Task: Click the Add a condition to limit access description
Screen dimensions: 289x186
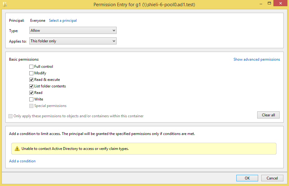Action: click(102, 134)
